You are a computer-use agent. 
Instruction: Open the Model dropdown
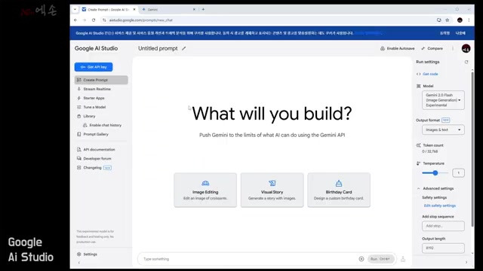click(x=443, y=100)
